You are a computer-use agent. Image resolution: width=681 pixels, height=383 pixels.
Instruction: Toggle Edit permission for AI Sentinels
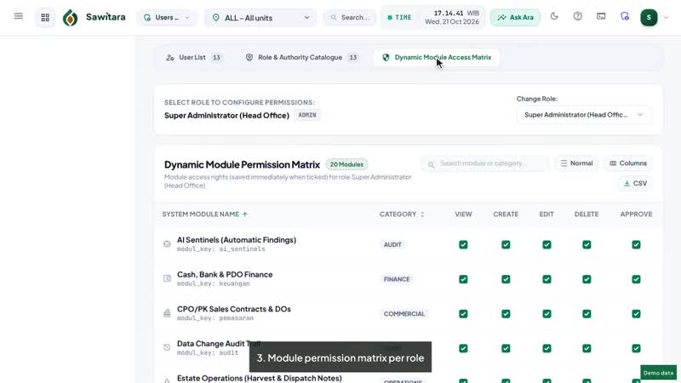[x=547, y=244]
